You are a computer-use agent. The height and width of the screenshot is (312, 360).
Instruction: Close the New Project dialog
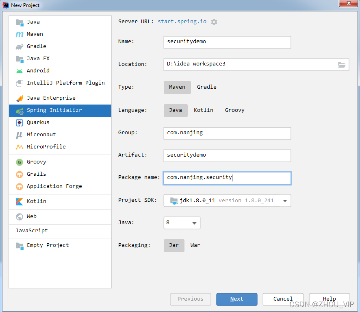tap(348, 3)
